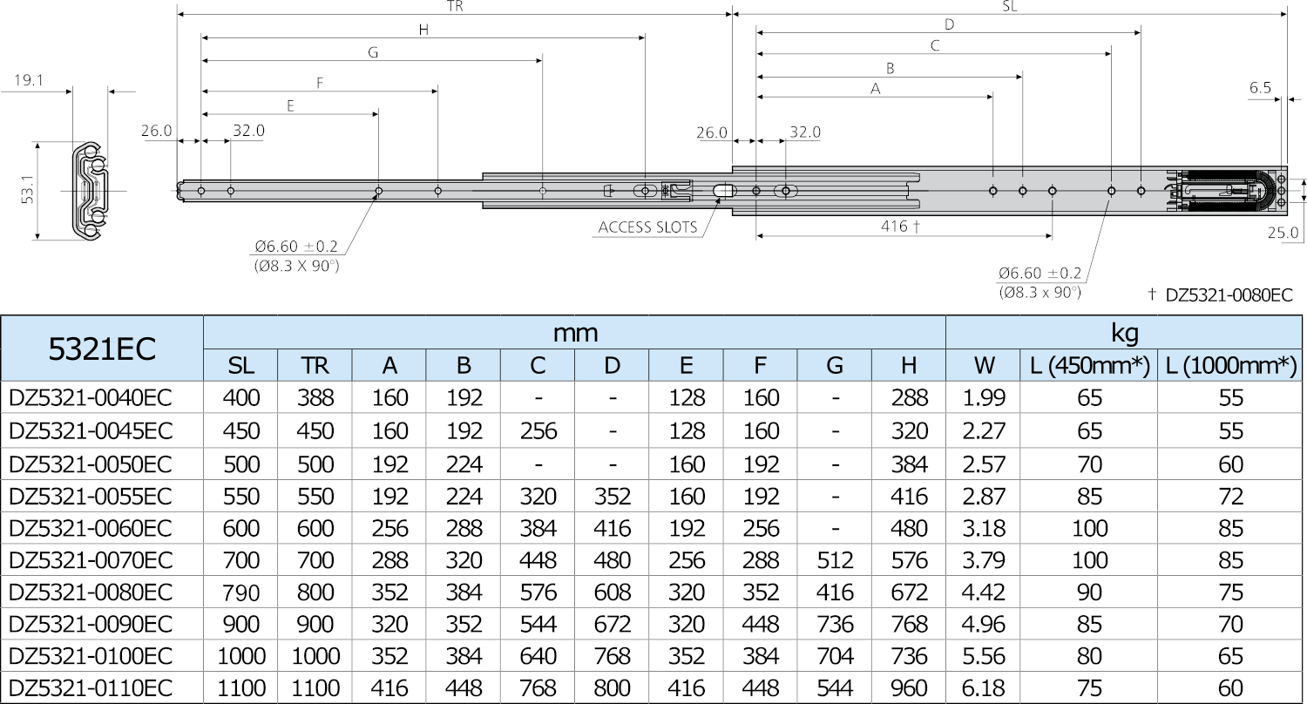Click the DZ5321-0070EC model name cell
This screenshot has width=1307, height=704.
[x=91, y=559]
